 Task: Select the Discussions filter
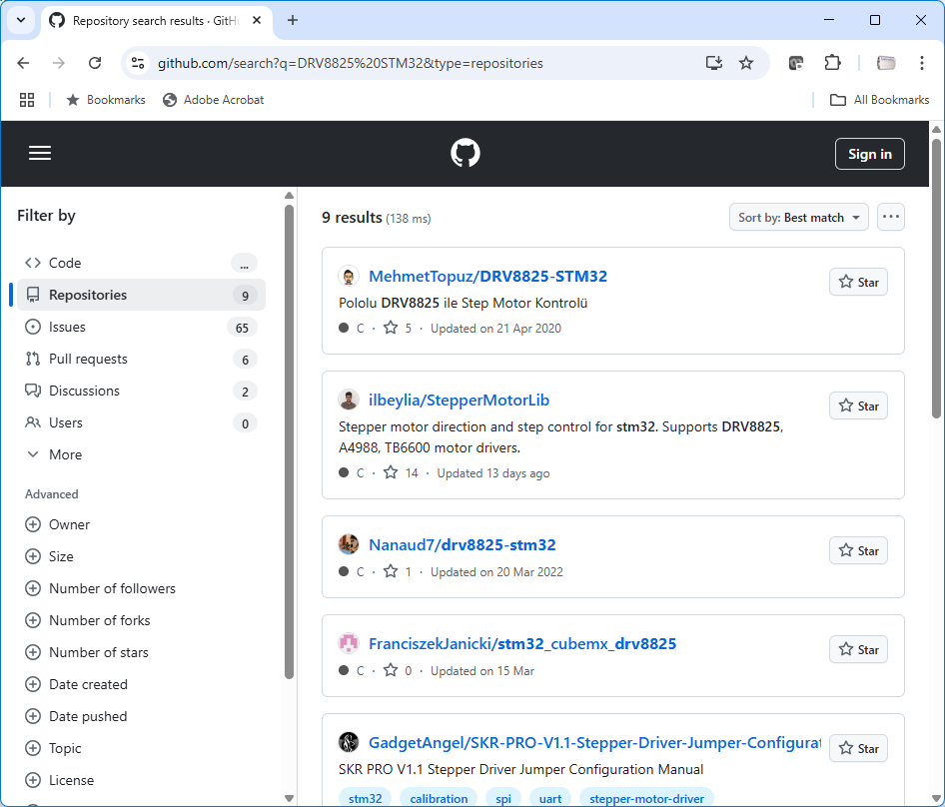point(141,391)
